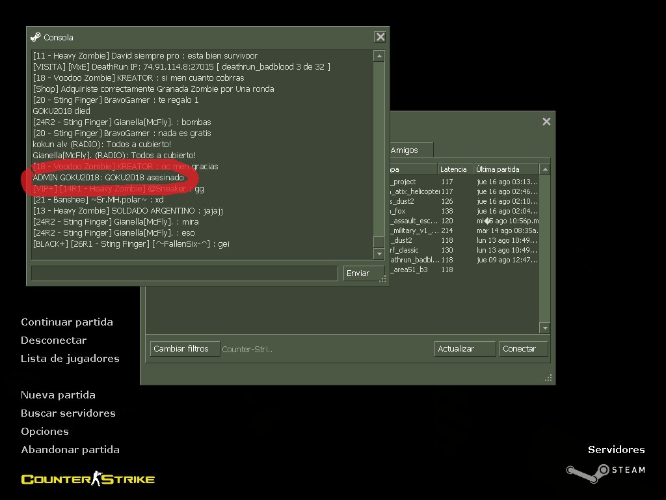Click the Gianella[McFly] 'mira' console line
The height and width of the screenshot is (500, 666).
coord(116,221)
